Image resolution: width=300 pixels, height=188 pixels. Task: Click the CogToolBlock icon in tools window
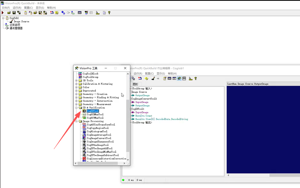click(x=80, y=74)
